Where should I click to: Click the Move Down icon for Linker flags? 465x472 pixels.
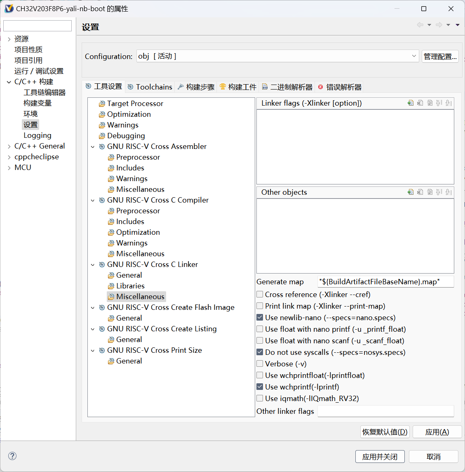tap(449, 103)
